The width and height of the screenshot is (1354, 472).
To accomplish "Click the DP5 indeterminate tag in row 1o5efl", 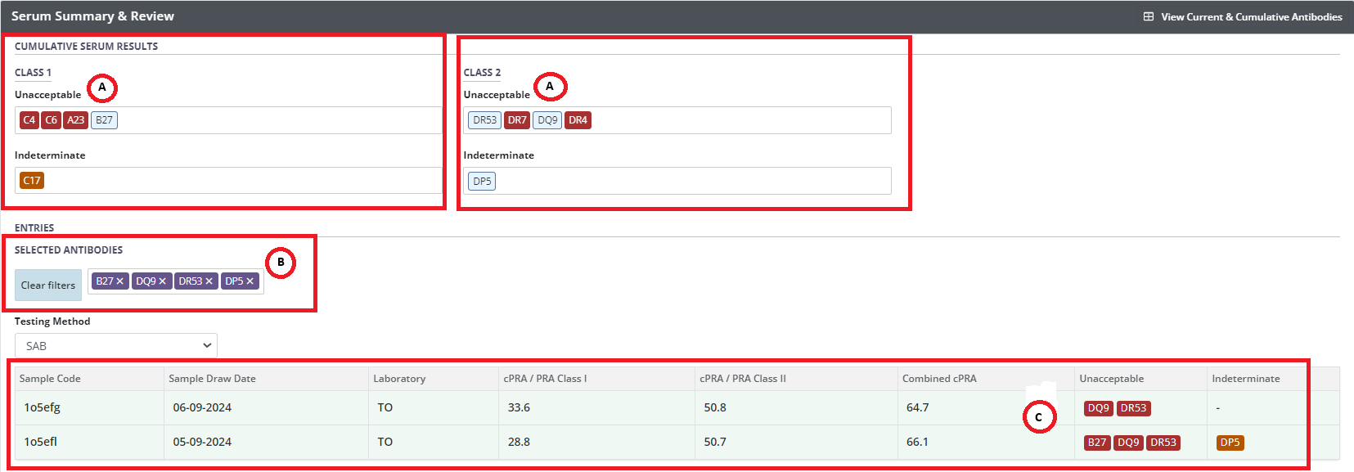I will (1230, 443).
